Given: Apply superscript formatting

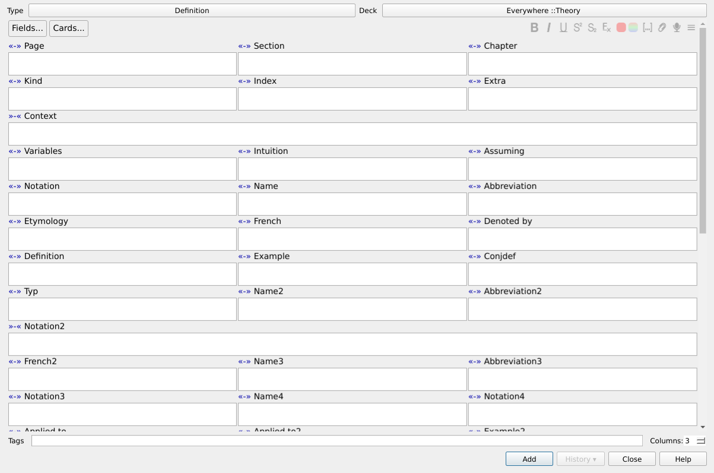Looking at the screenshot, I should pos(577,27).
